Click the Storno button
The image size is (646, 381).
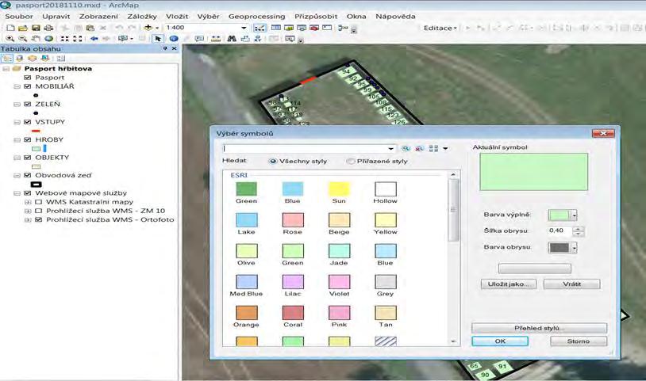coord(578,341)
